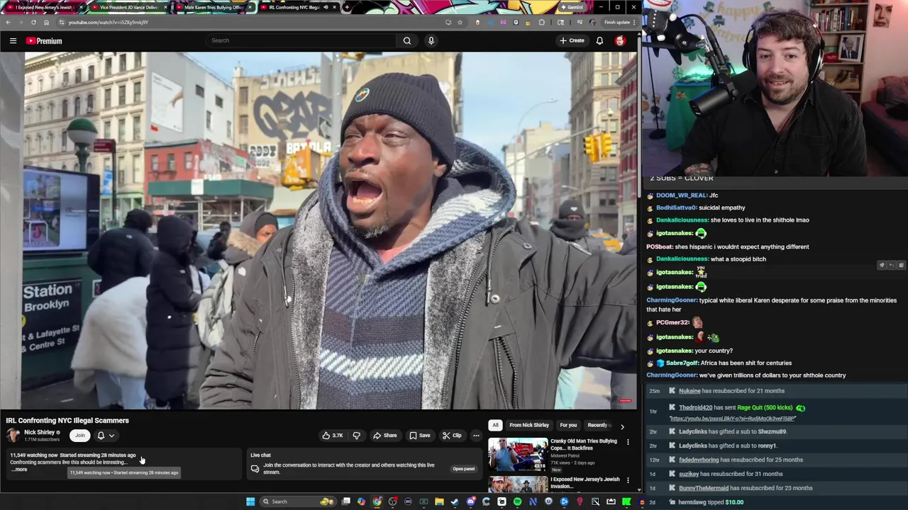Open options for 'Cranky Old Man' video

628,443
